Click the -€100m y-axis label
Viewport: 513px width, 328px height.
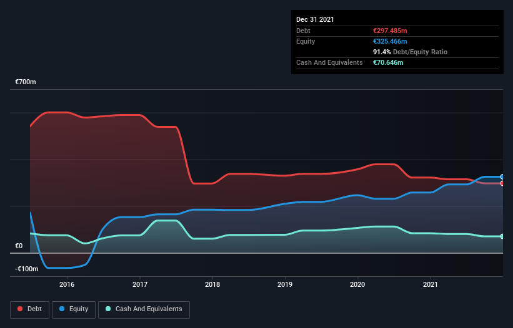pos(26,269)
